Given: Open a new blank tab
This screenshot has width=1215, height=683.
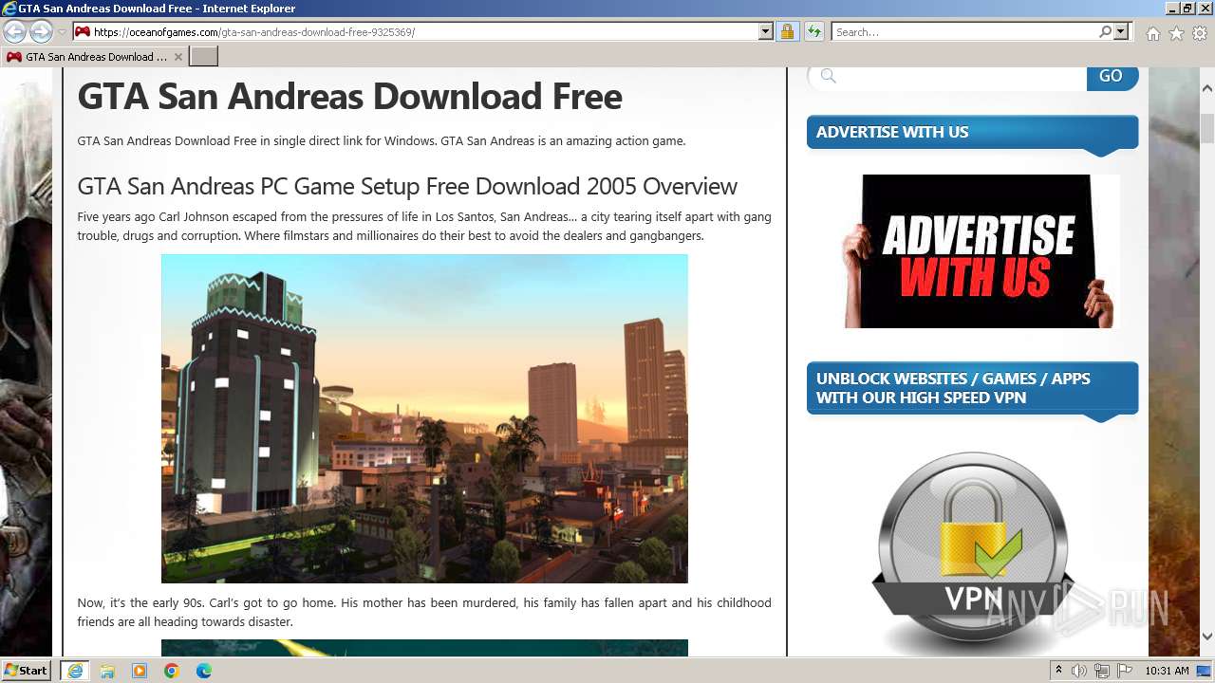Looking at the screenshot, I should [x=204, y=57].
